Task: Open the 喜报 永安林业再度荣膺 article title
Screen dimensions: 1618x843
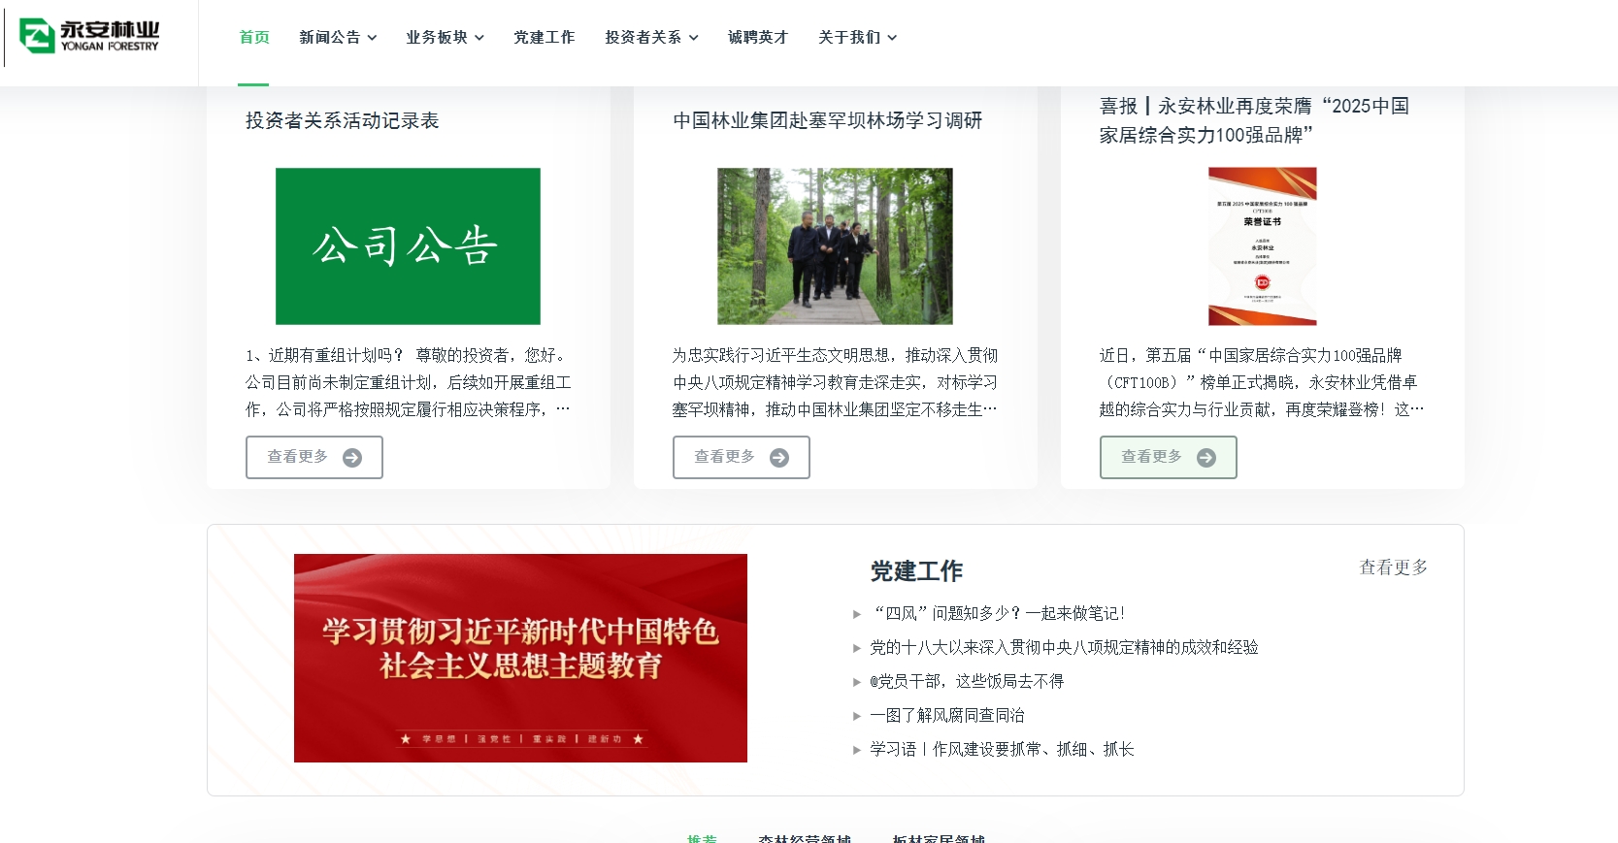Action: point(1254,120)
